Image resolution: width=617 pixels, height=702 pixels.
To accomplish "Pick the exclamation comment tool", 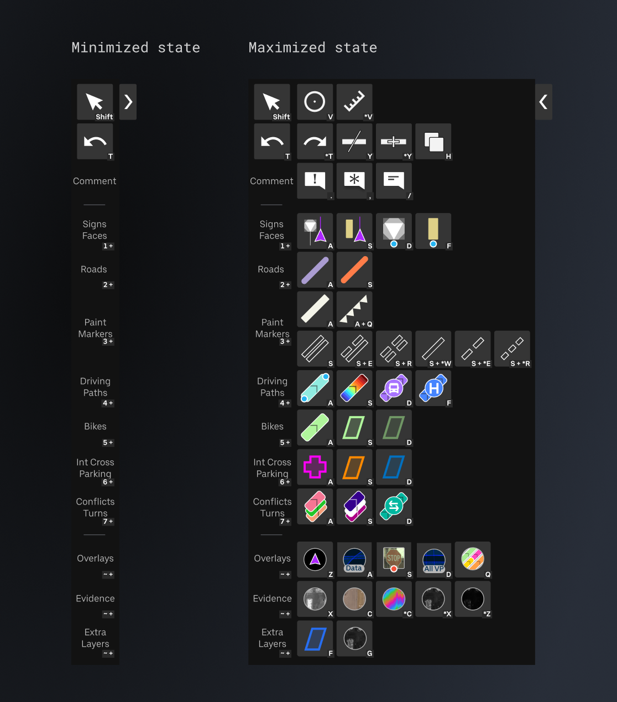I will (315, 180).
